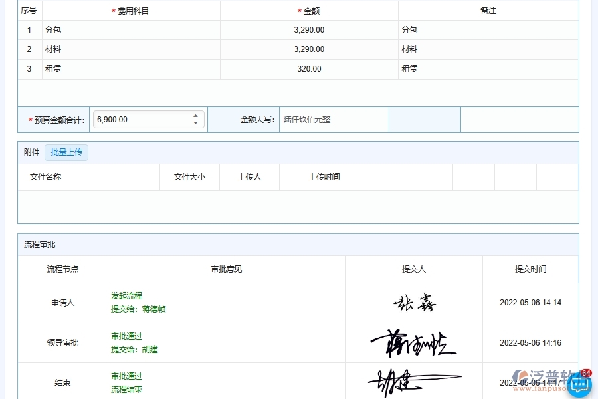Click the 发起流程 link
The height and width of the screenshot is (399, 598).
click(126, 295)
